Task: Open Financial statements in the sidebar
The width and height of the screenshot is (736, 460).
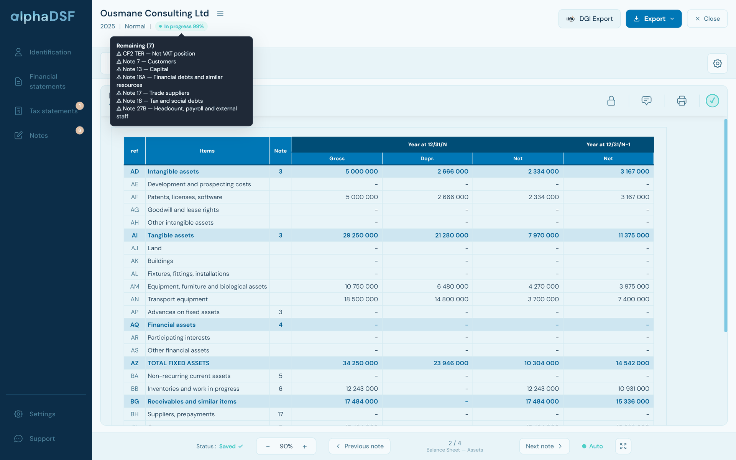Action: (46, 82)
